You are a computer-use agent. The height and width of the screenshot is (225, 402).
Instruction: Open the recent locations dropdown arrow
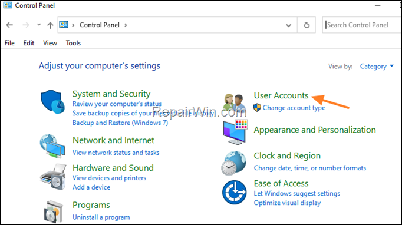(39, 25)
